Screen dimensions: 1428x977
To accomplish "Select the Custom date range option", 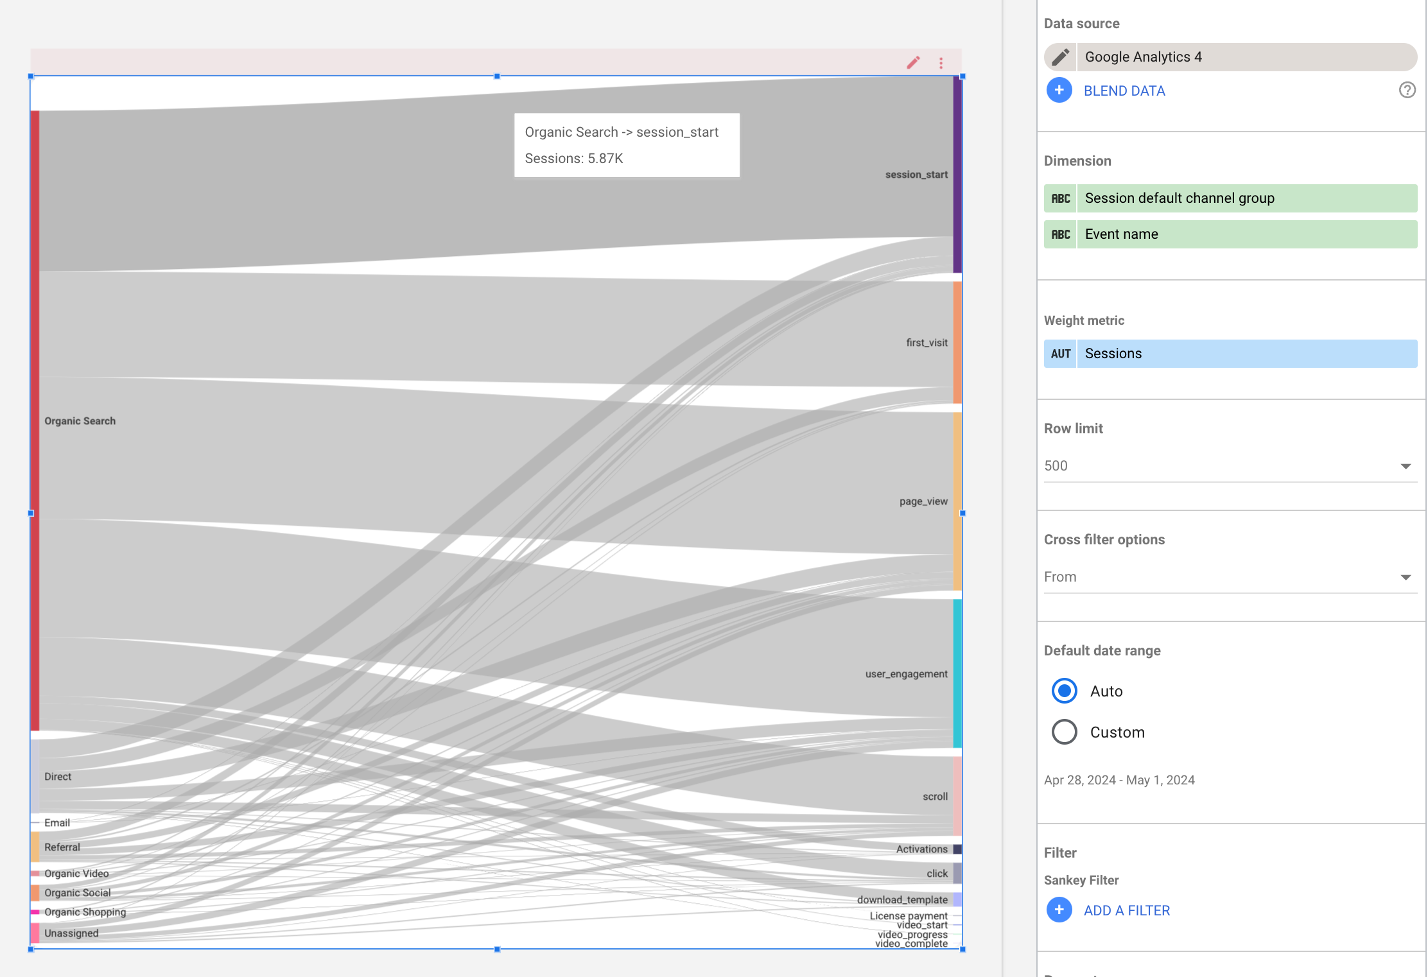I will point(1065,732).
